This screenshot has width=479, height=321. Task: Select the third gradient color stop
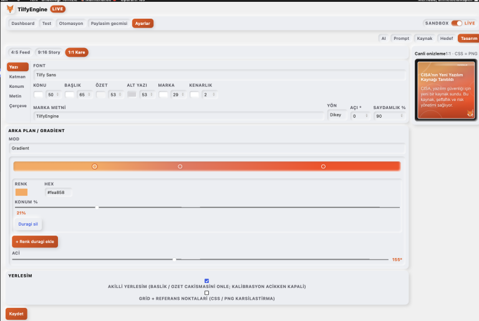[323, 166]
